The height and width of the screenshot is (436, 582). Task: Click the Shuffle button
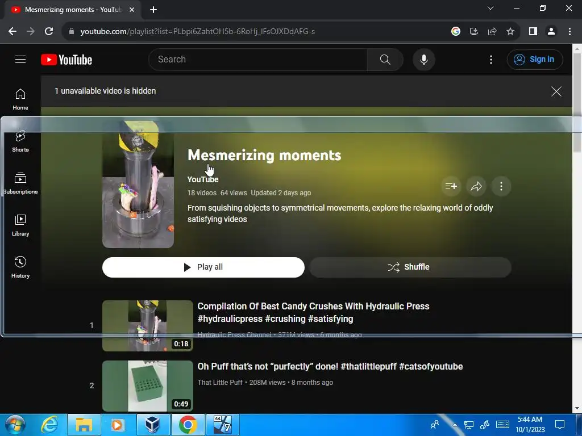[x=410, y=267]
